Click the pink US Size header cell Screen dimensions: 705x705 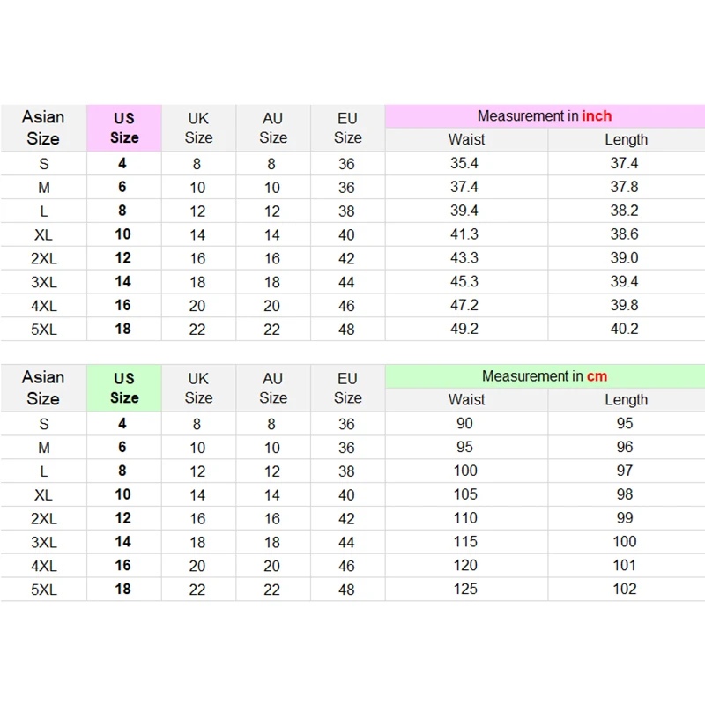124,128
